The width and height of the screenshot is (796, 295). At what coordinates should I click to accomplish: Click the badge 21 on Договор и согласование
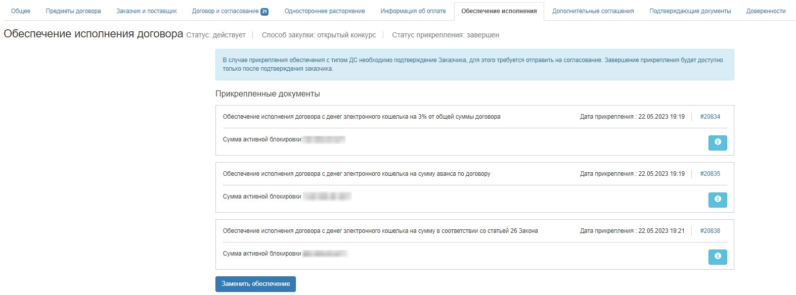tap(264, 12)
